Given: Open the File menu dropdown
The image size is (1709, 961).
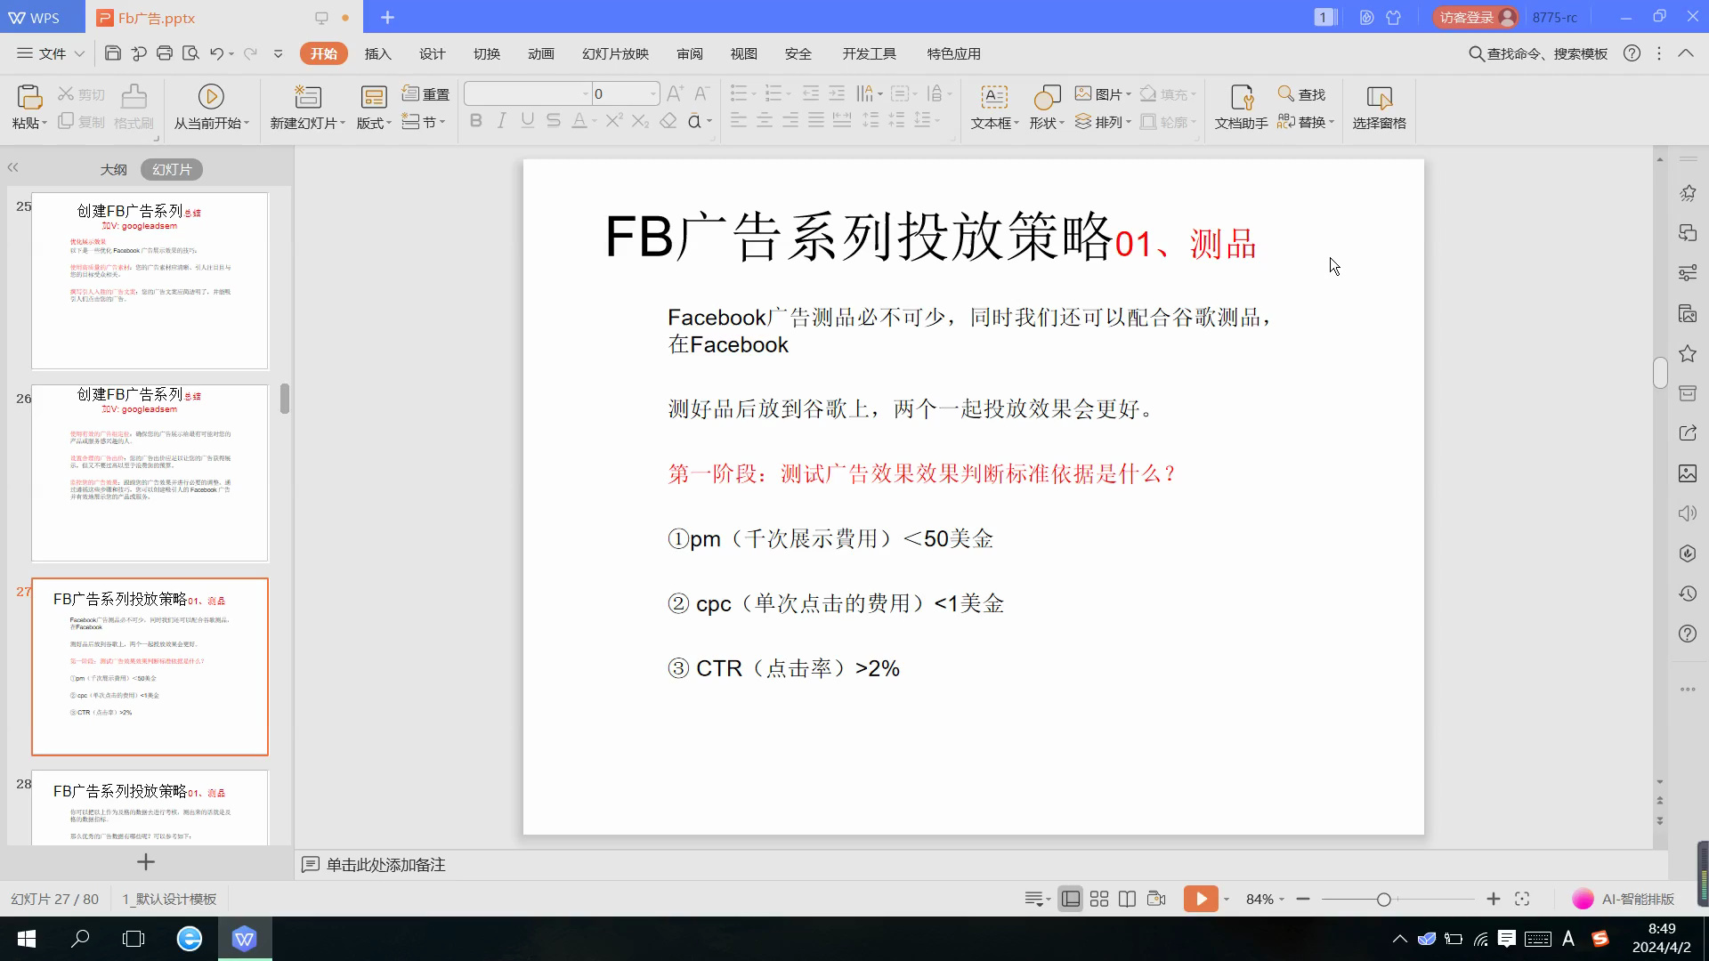Looking at the screenshot, I should point(51,53).
